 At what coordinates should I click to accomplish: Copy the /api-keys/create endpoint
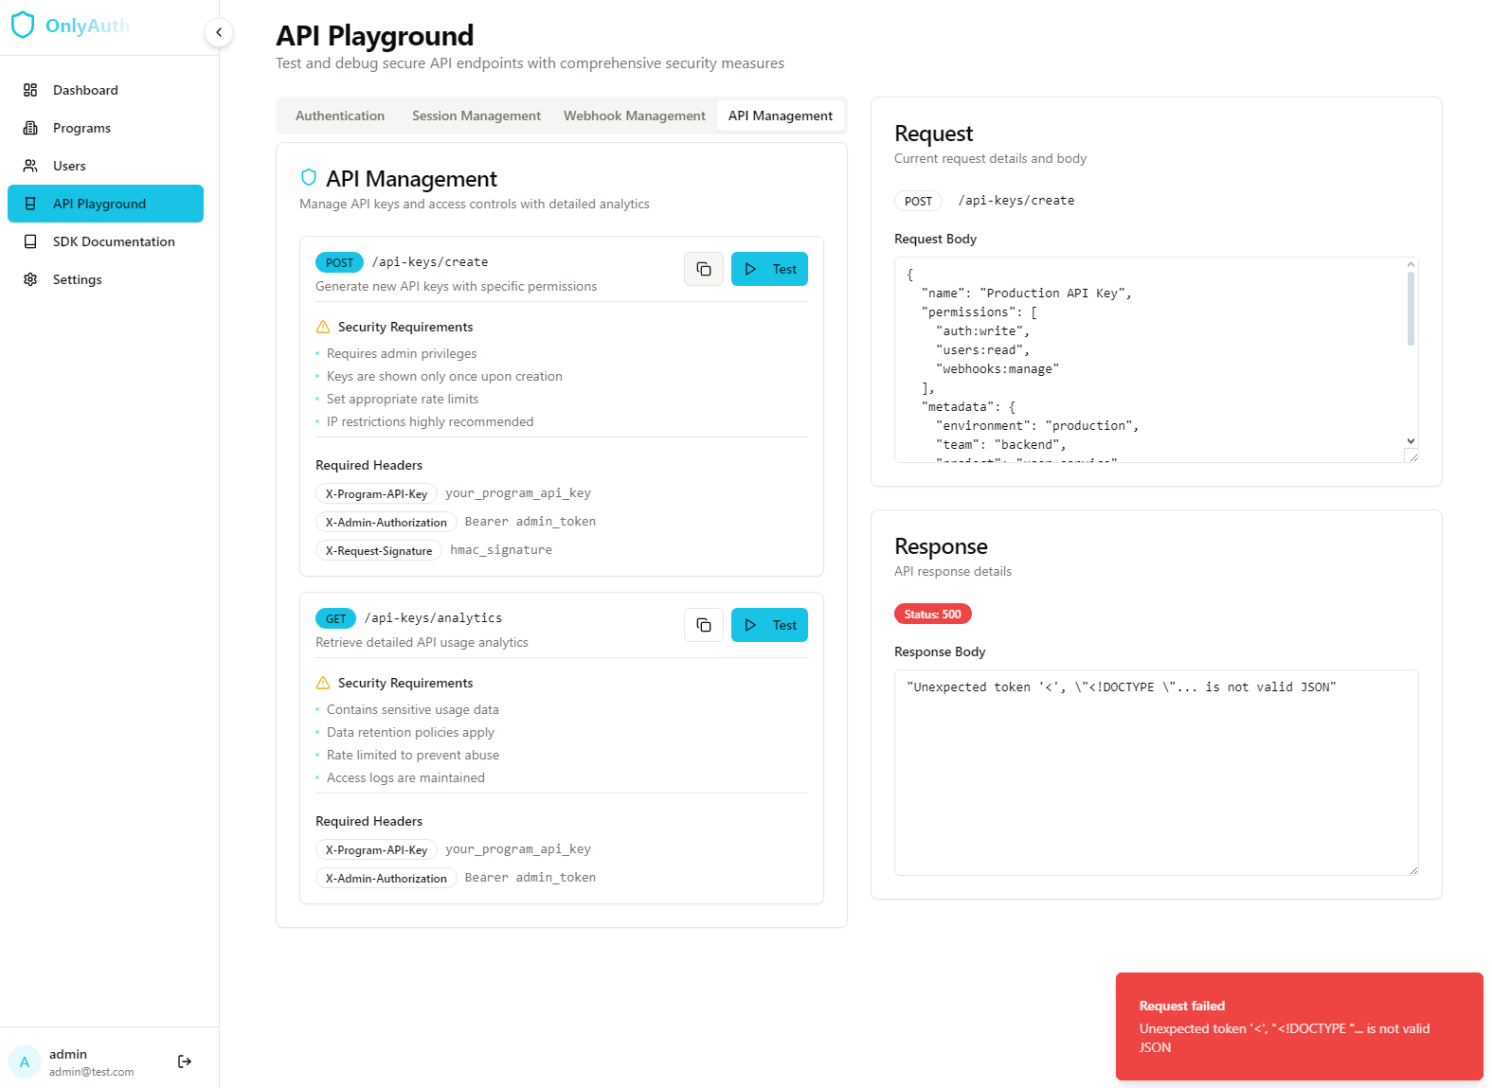[x=704, y=269]
